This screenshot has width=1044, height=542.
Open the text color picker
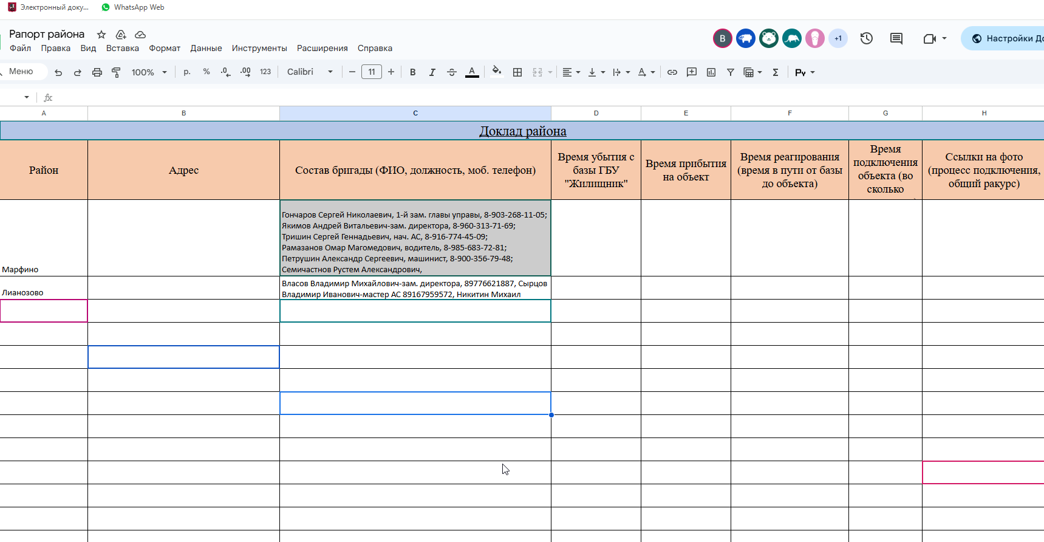click(472, 72)
